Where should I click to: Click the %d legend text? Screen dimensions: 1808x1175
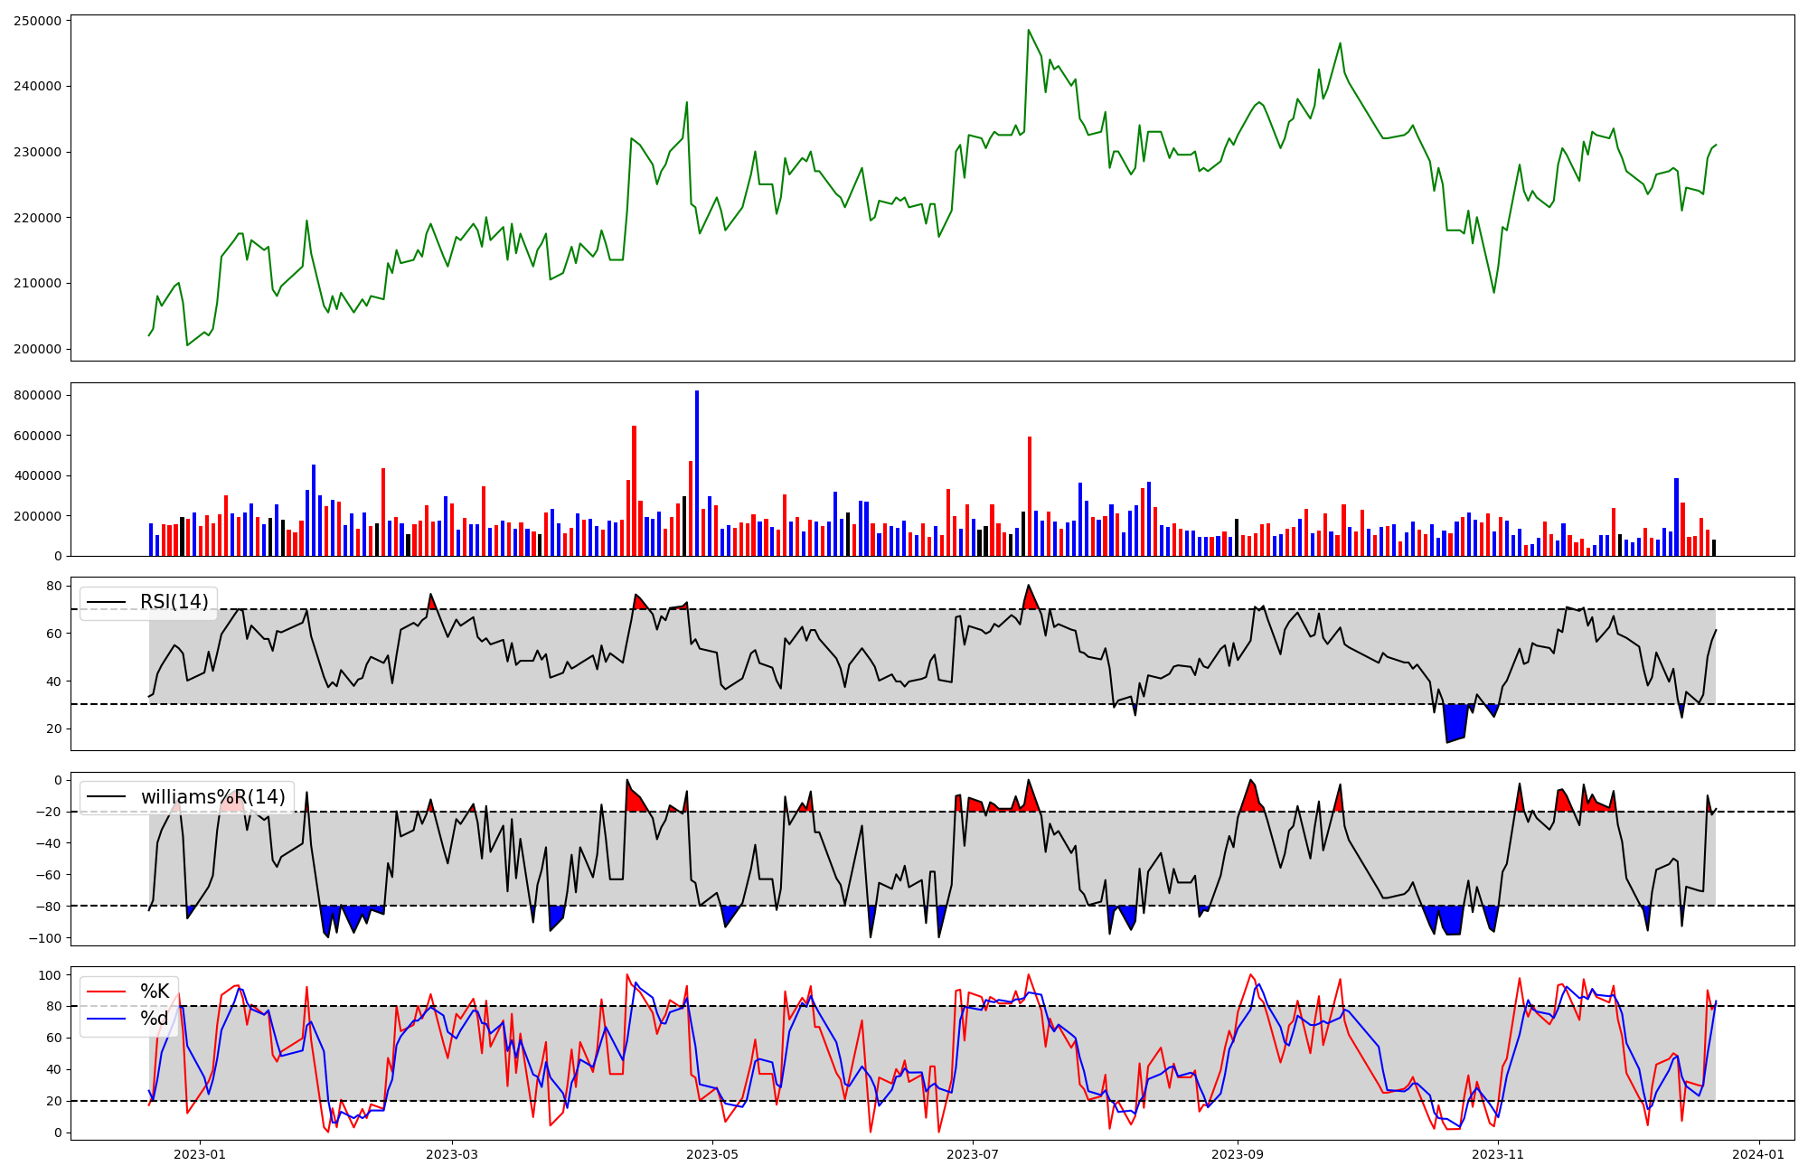click(155, 1019)
